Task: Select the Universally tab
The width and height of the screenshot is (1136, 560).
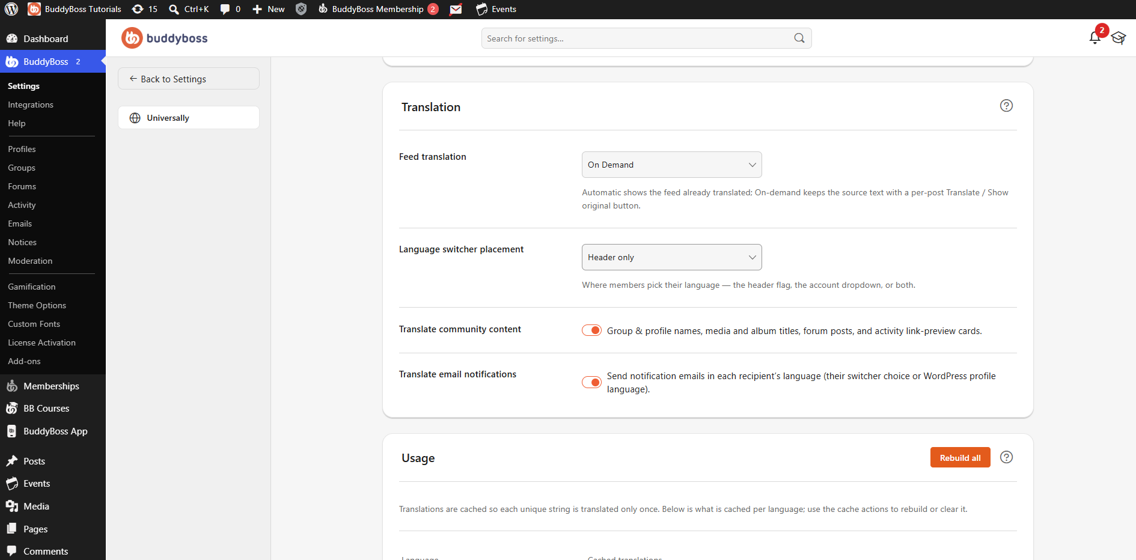Action: coord(189,118)
